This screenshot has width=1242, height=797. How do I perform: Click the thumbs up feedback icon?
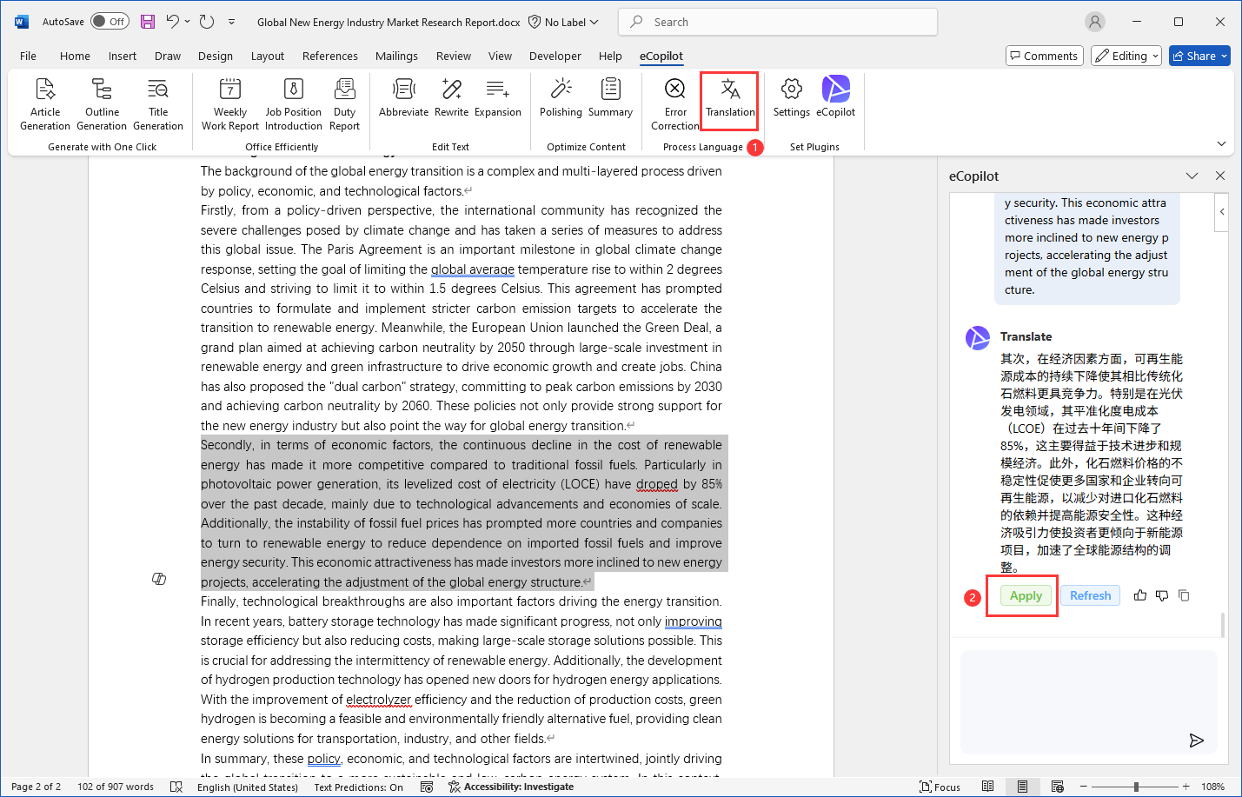(x=1140, y=595)
